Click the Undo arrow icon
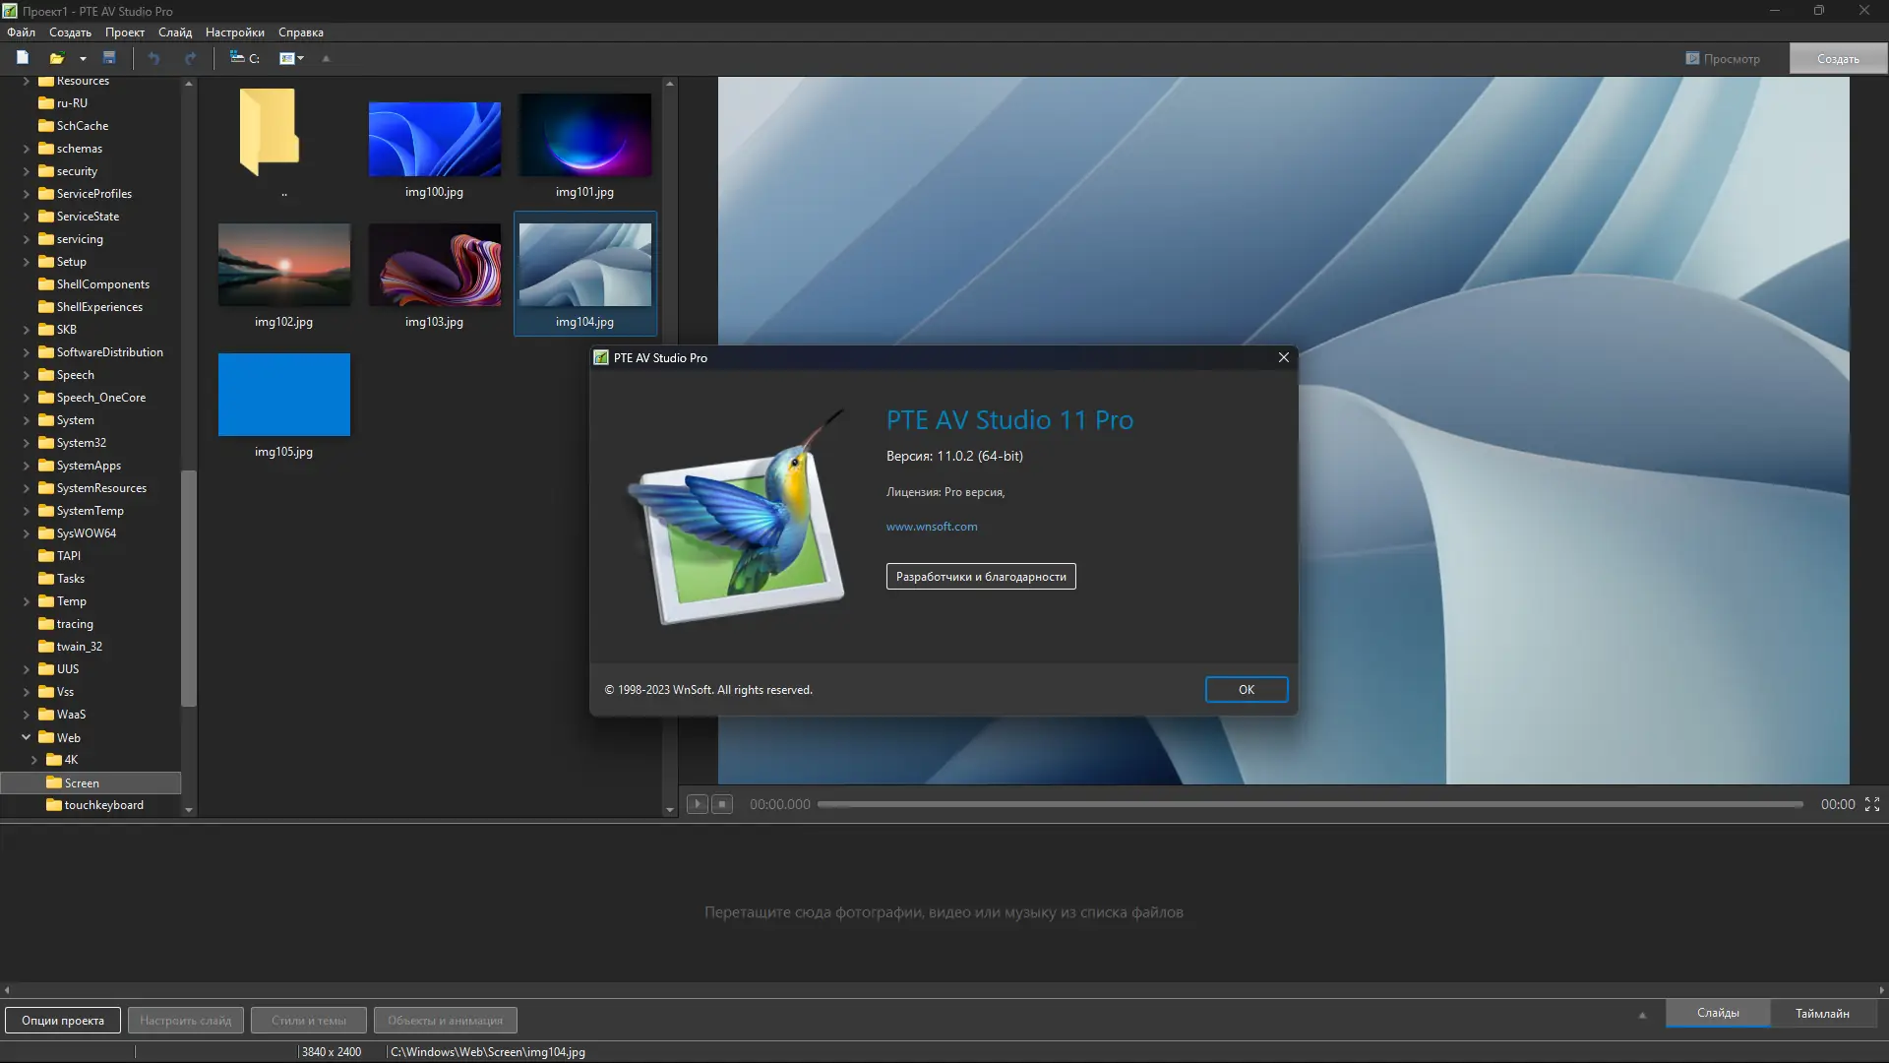This screenshot has width=1889, height=1063. (x=153, y=58)
